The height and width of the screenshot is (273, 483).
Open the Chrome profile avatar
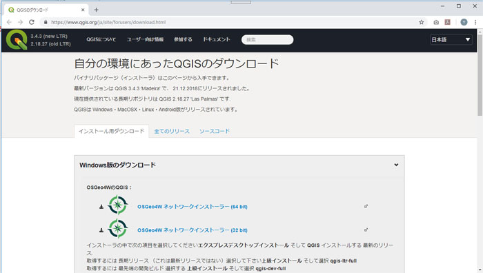point(464,22)
